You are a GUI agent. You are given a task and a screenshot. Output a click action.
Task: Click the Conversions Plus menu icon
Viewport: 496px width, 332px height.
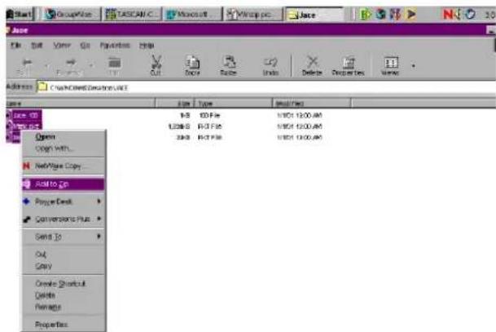27,219
